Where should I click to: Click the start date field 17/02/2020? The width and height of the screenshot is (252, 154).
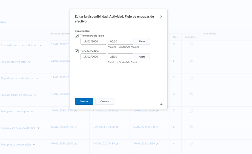click(93, 41)
